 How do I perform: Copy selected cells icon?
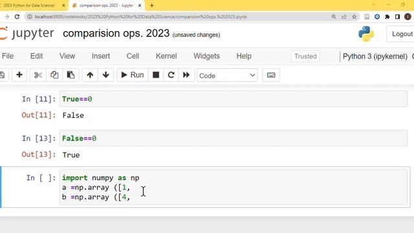point(54,75)
